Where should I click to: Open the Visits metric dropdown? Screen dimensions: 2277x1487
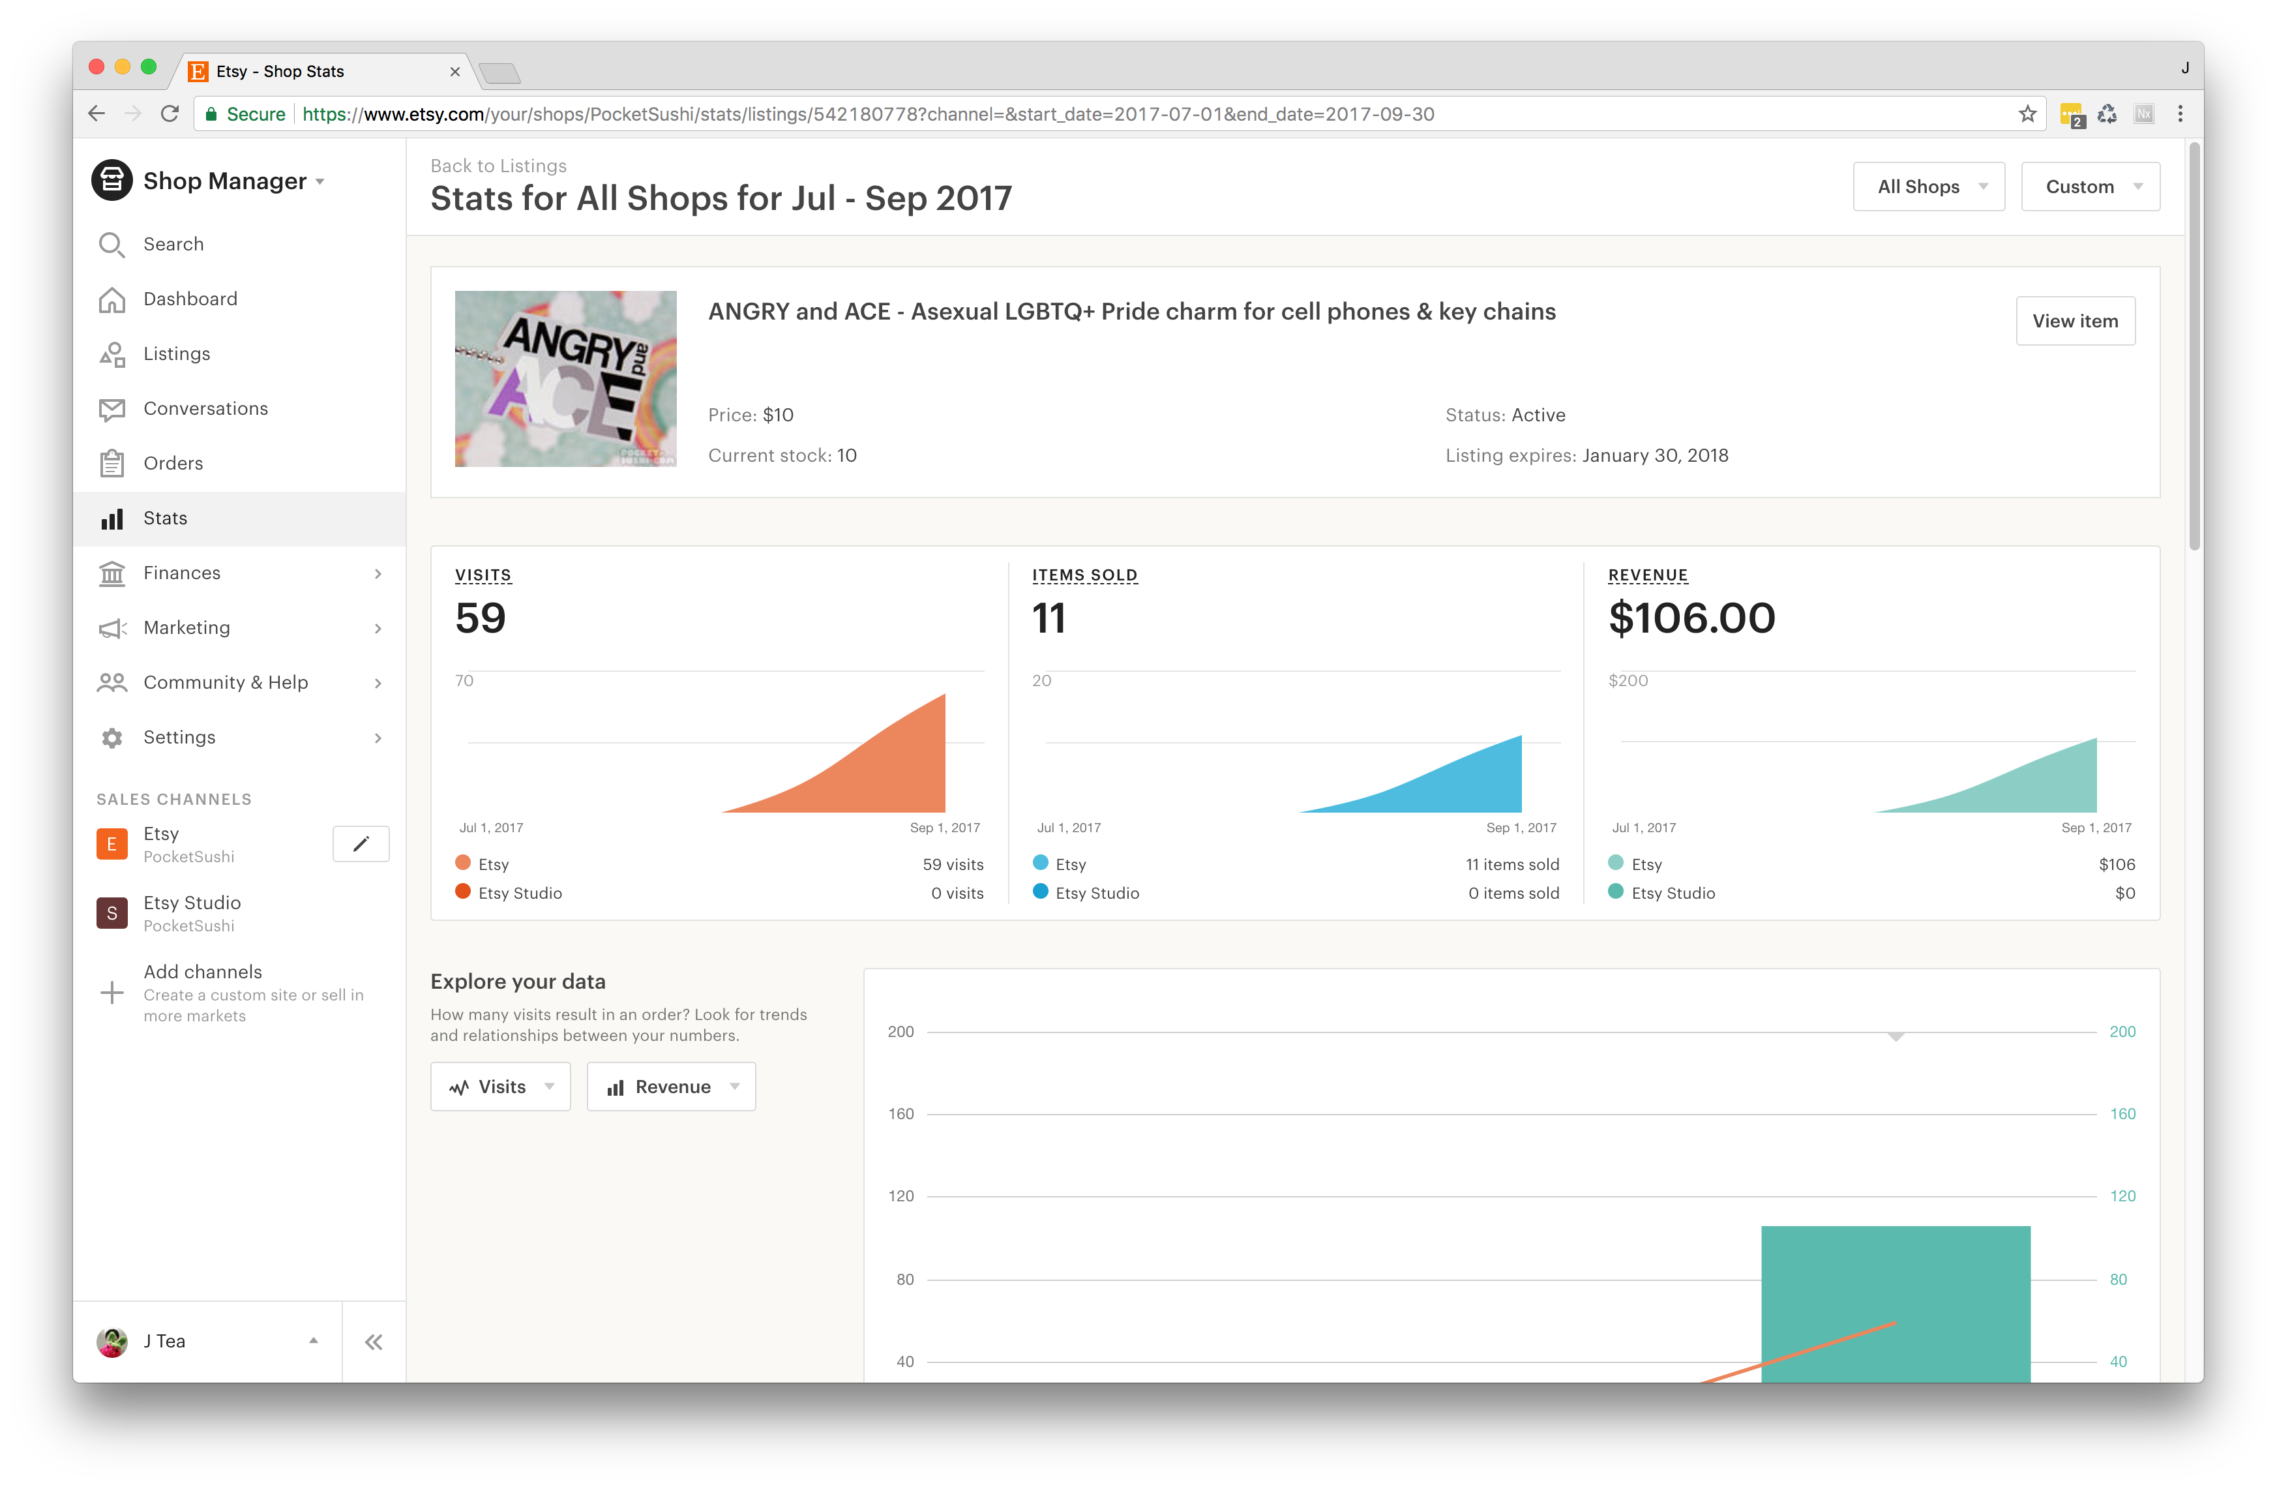[x=500, y=1087]
